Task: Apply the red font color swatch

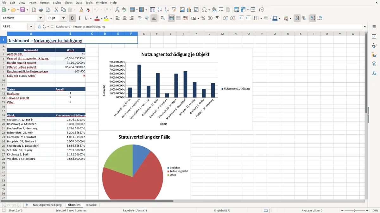Action: pyautogui.click(x=97, y=18)
